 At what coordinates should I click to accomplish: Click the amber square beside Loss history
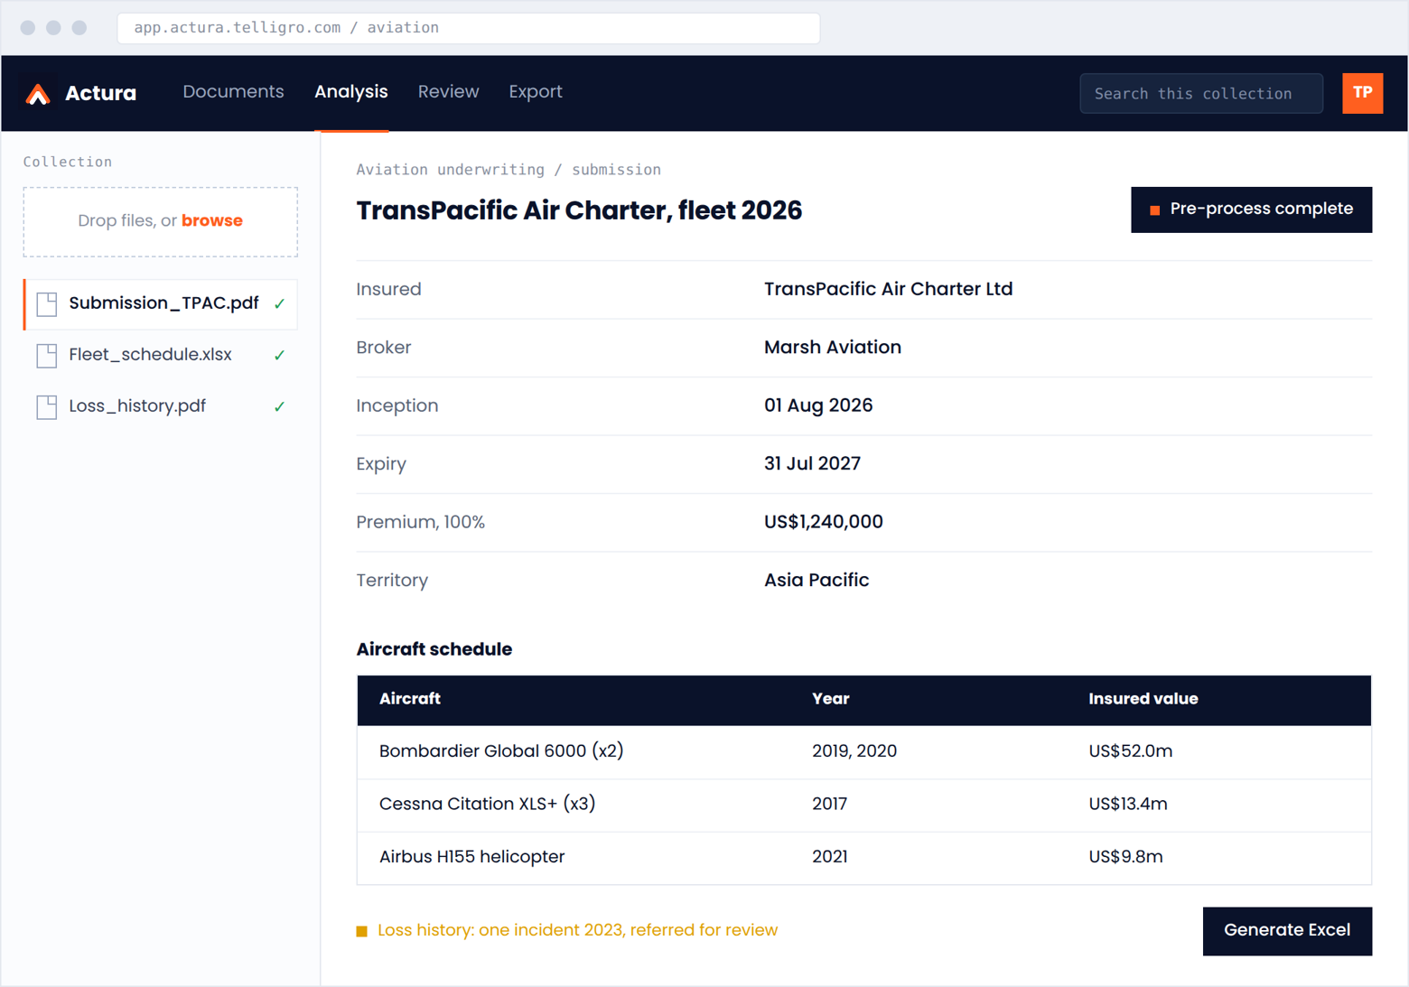click(362, 931)
